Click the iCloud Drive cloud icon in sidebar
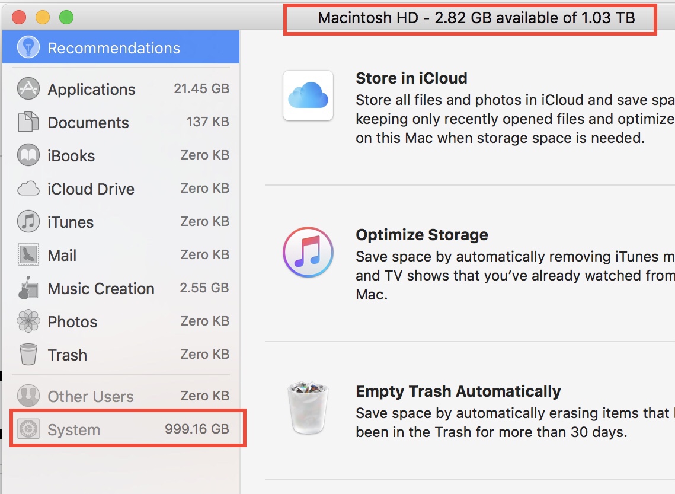 (x=28, y=189)
